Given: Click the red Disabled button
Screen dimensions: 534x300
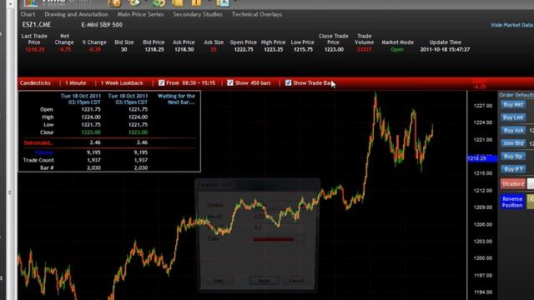Looking at the screenshot, I should [513, 184].
